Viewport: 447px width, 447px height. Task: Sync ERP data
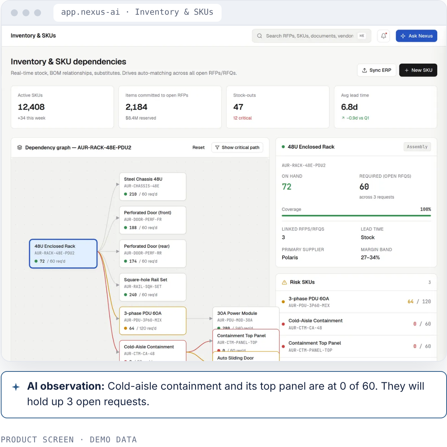(x=377, y=70)
